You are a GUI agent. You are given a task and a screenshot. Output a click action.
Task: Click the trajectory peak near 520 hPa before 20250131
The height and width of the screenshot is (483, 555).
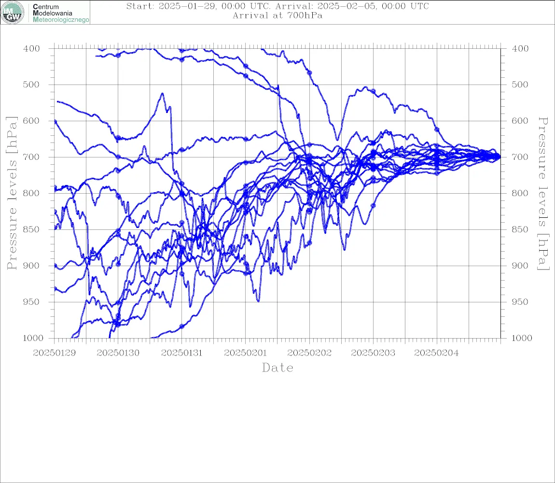click(x=163, y=94)
